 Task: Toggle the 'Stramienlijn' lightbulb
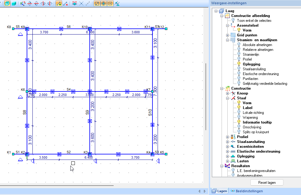point(239,54)
